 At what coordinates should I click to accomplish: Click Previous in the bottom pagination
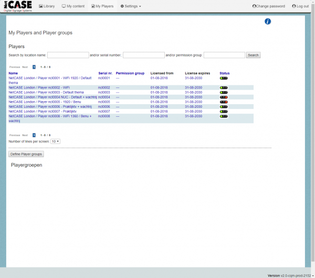click(x=15, y=135)
